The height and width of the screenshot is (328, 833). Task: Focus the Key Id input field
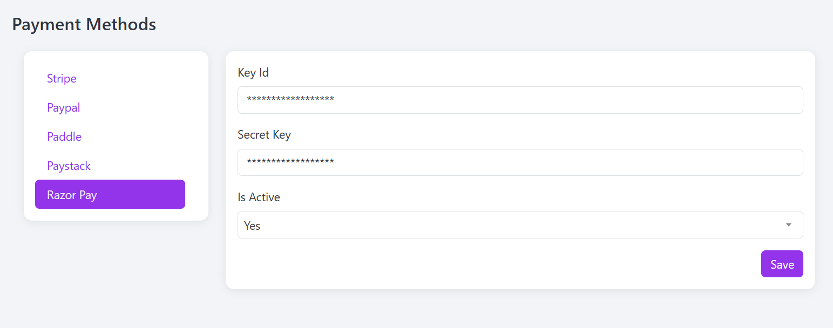(520, 100)
